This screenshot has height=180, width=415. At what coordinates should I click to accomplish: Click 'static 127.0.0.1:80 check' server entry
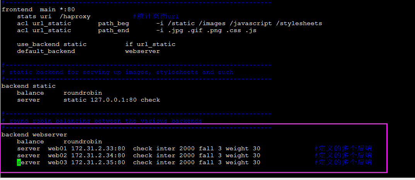(x=112, y=100)
